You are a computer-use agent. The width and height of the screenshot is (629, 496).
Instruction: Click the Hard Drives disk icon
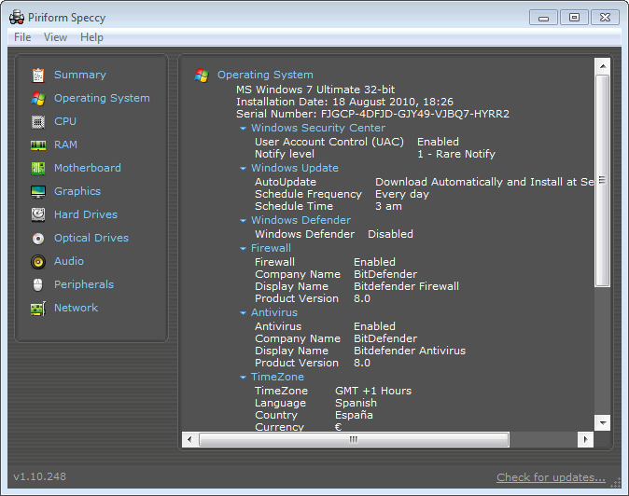point(38,214)
